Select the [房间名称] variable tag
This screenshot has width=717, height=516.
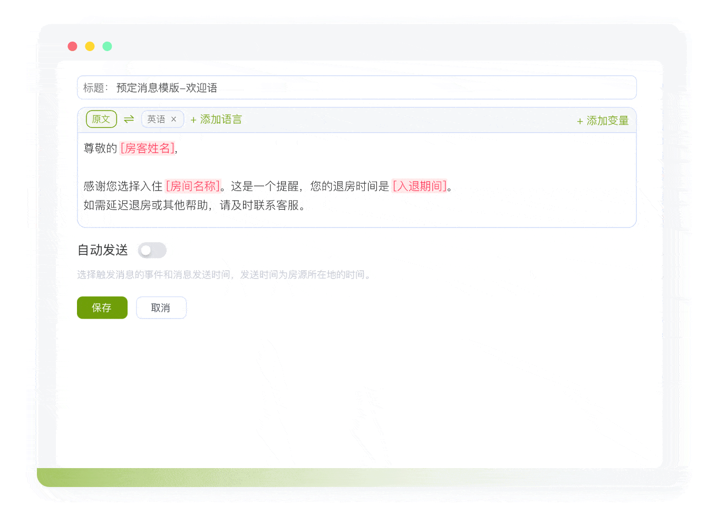coord(193,186)
